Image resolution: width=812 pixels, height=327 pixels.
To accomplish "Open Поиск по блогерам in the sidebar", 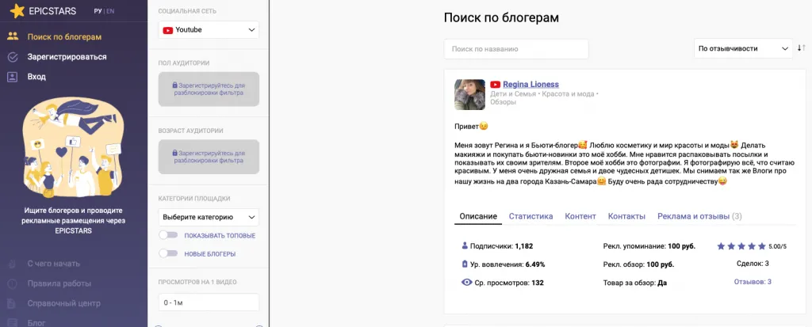I will pyautogui.click(x=64, y=36).
